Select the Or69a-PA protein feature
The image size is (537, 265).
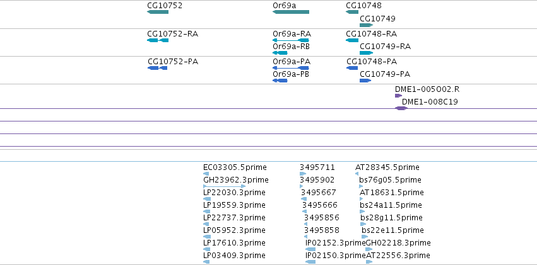click(x=291, y=68)
